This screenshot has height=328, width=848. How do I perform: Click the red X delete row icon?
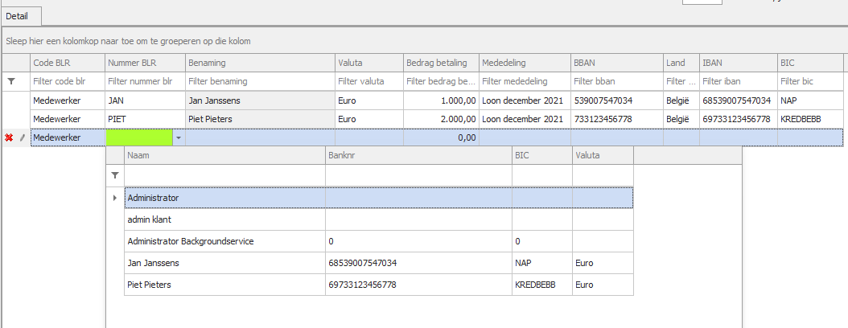(x=9, y=137)
